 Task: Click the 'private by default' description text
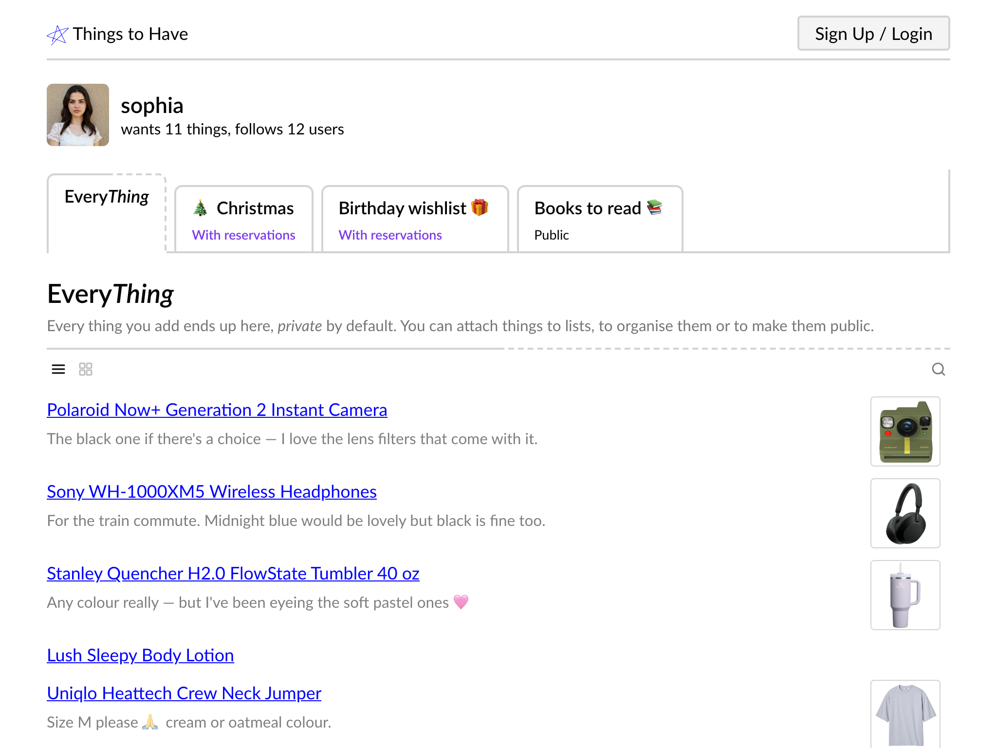pyautogui.click(x=461, y=326)
